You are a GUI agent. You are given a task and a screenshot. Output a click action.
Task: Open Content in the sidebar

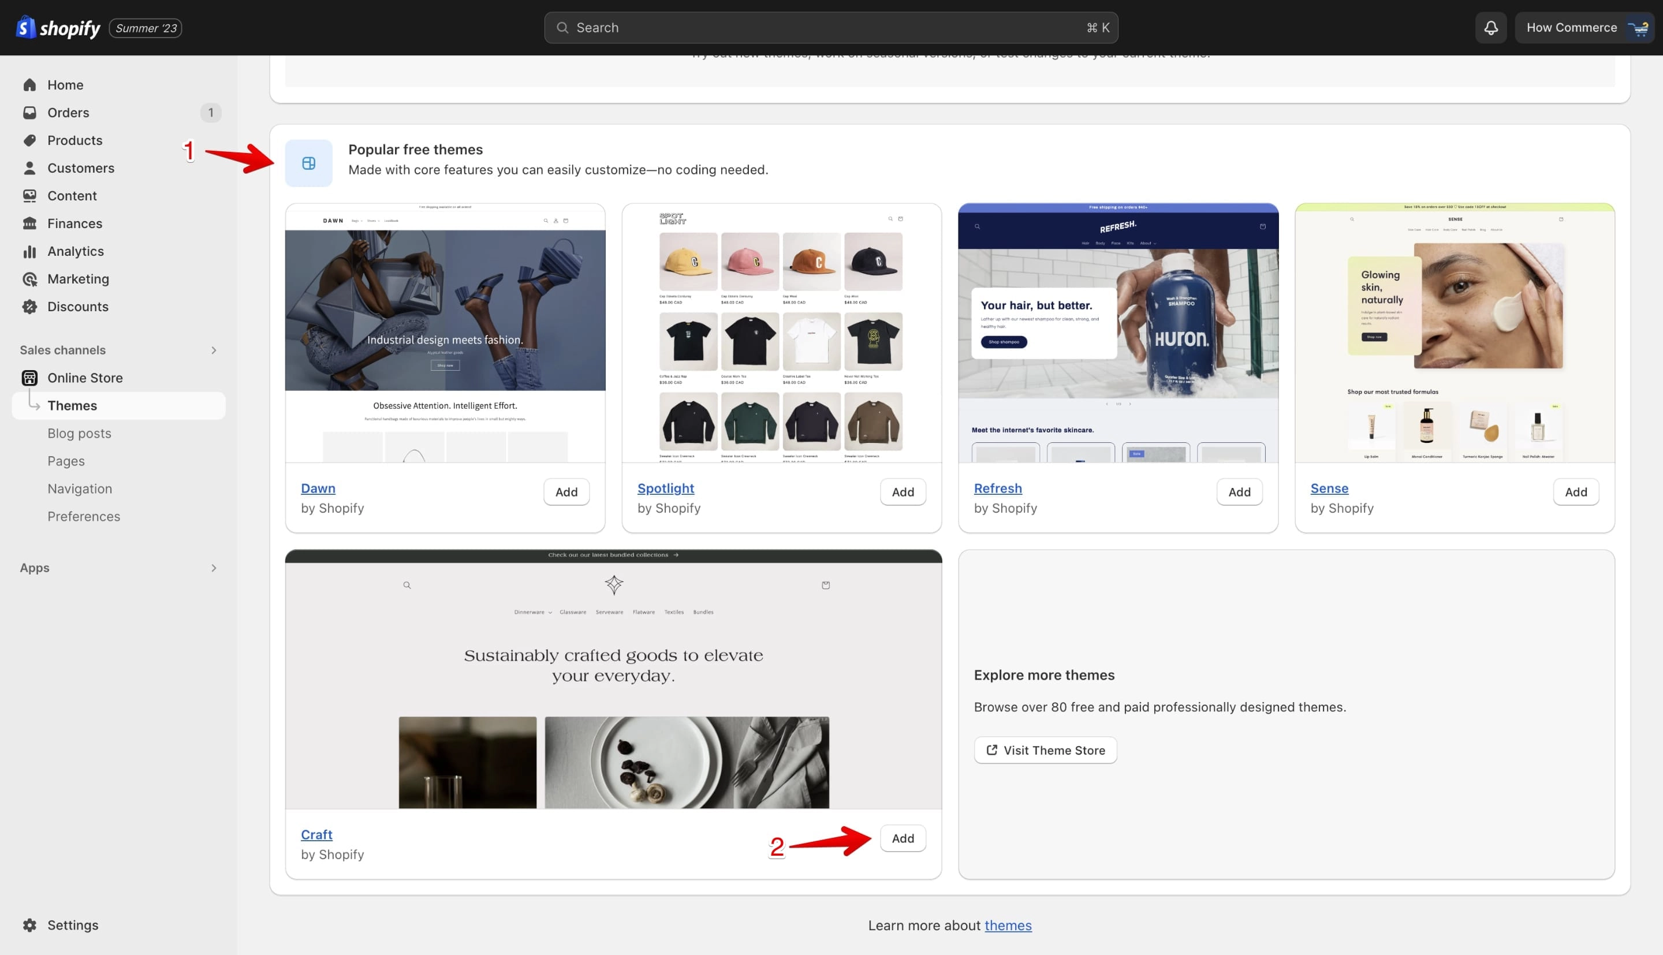(x=118, y=196)
